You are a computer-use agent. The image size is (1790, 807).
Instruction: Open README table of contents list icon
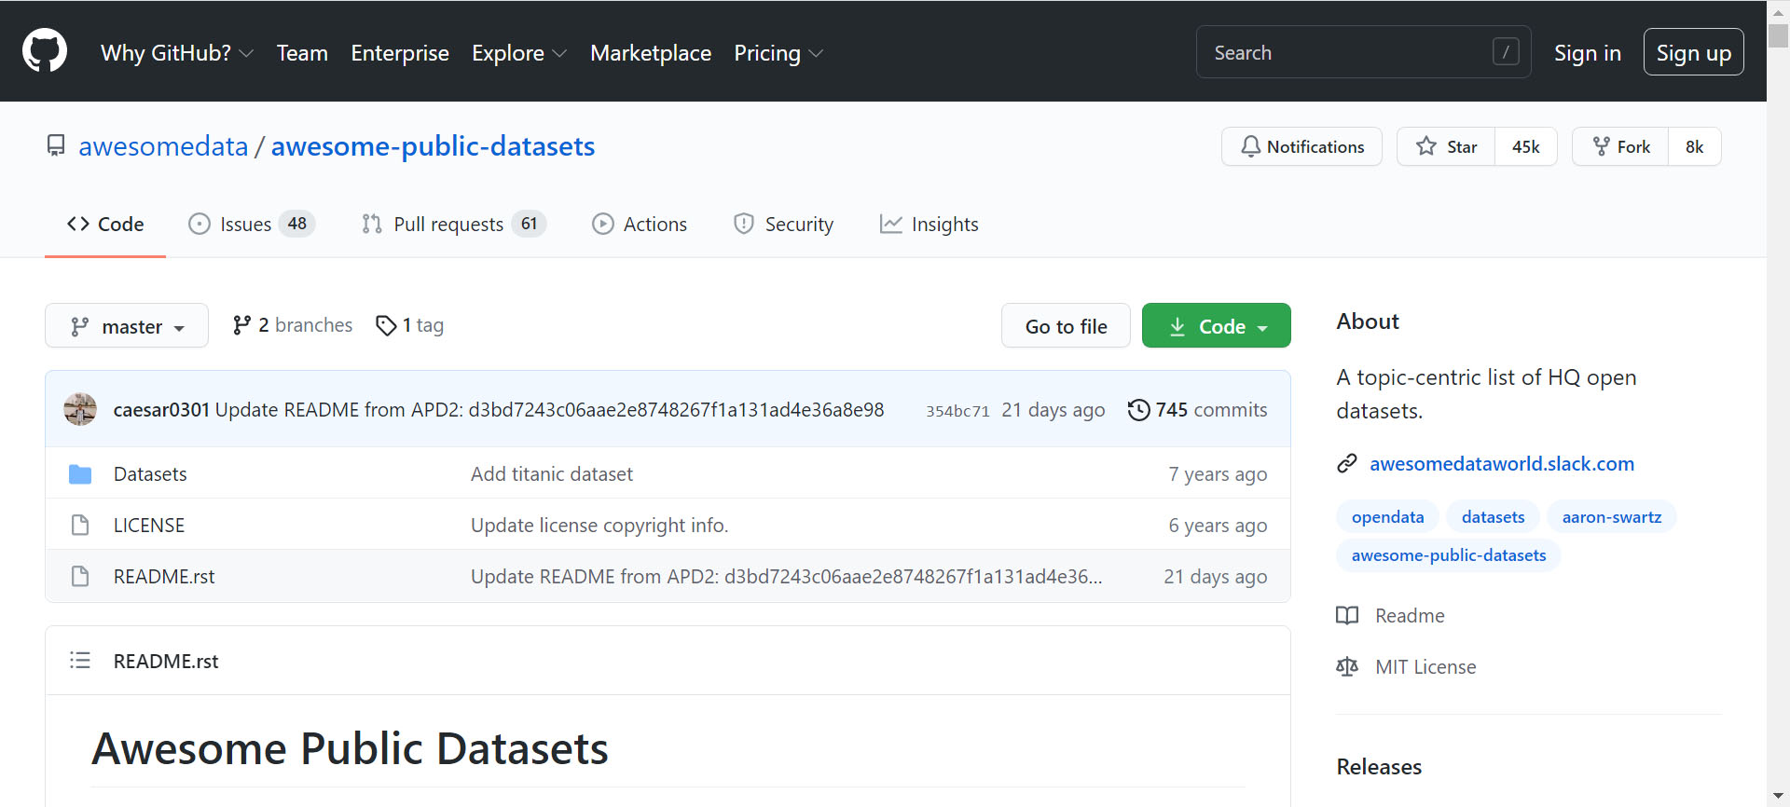coord(80,661)
